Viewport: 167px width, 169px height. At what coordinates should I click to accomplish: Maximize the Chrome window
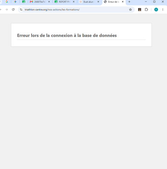coord(154,2)
